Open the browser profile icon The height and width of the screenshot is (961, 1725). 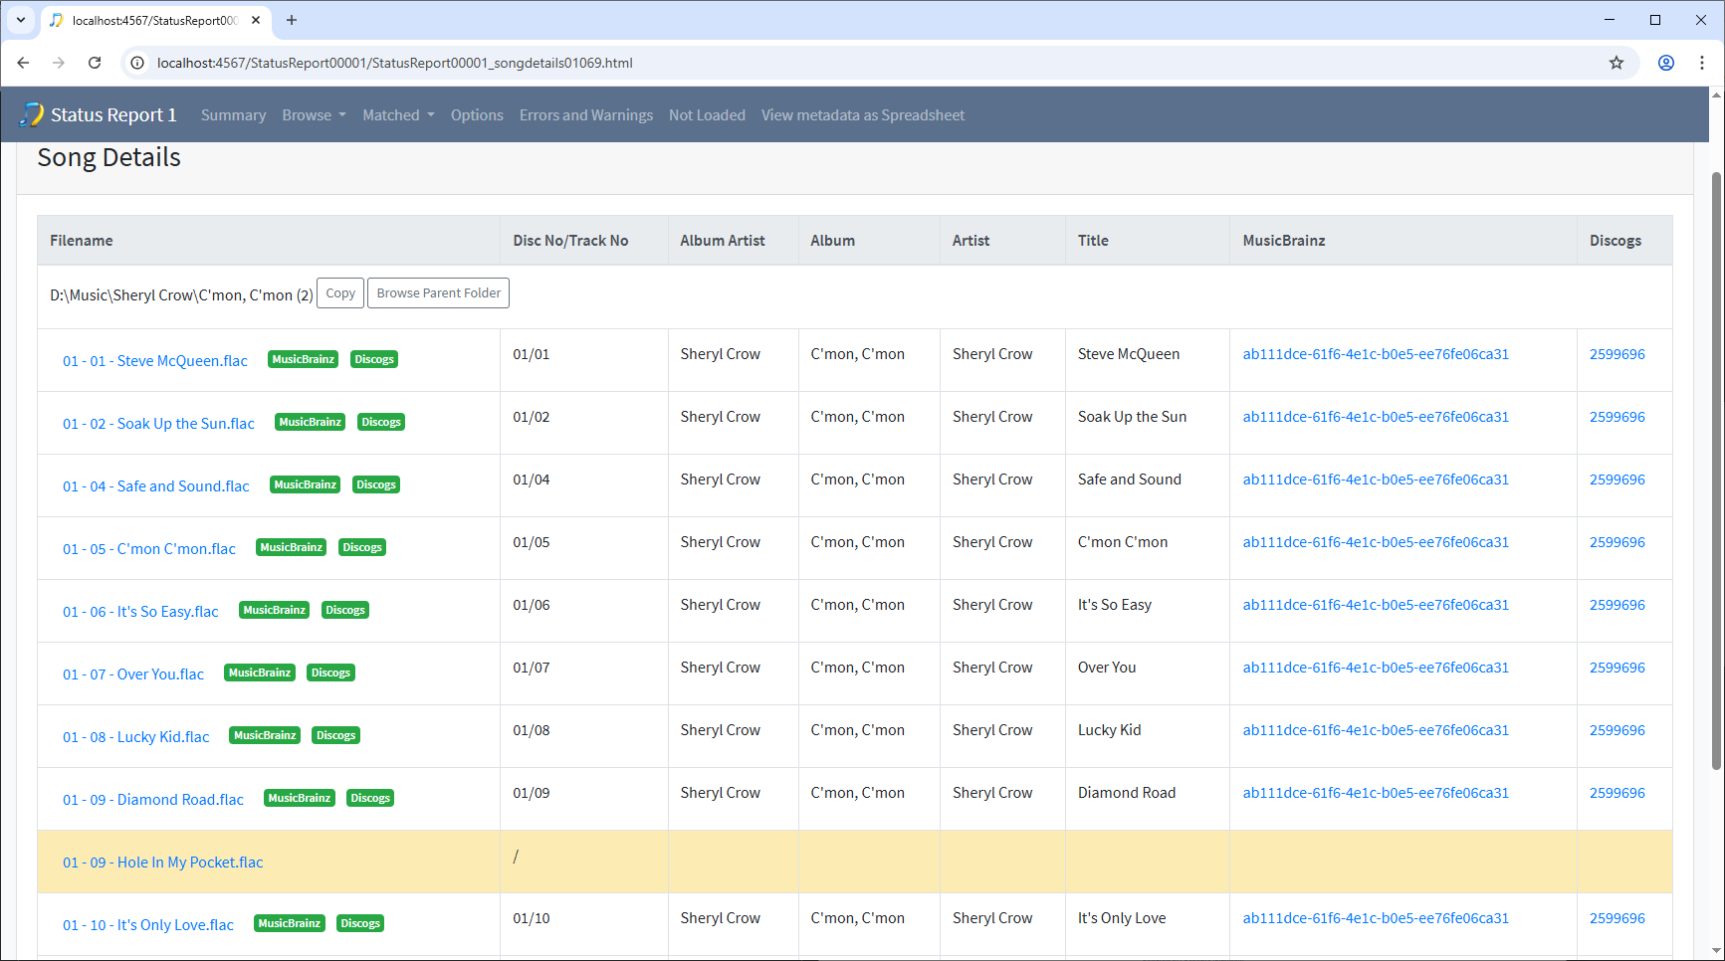click(x=1665, y=63)
